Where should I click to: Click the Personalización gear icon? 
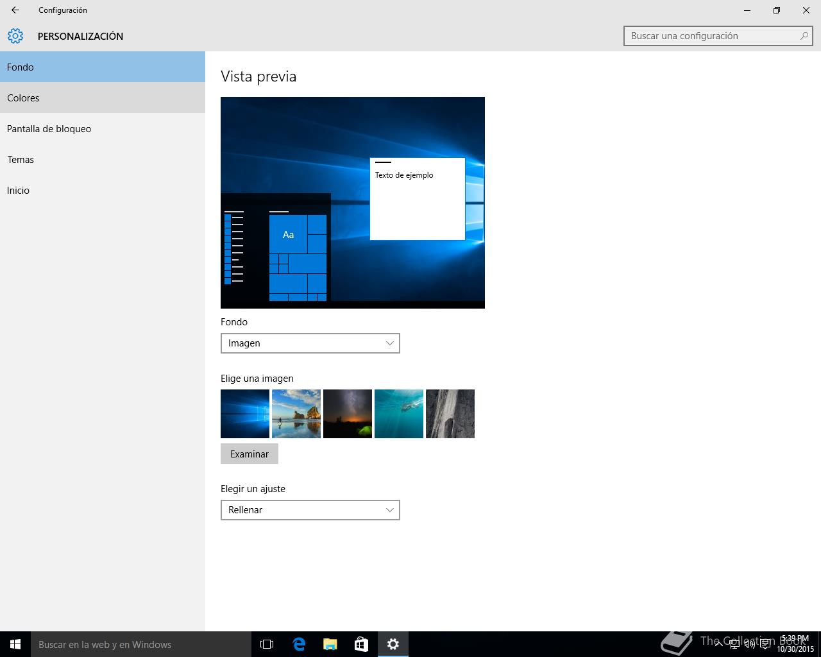[x=15, y=36]
